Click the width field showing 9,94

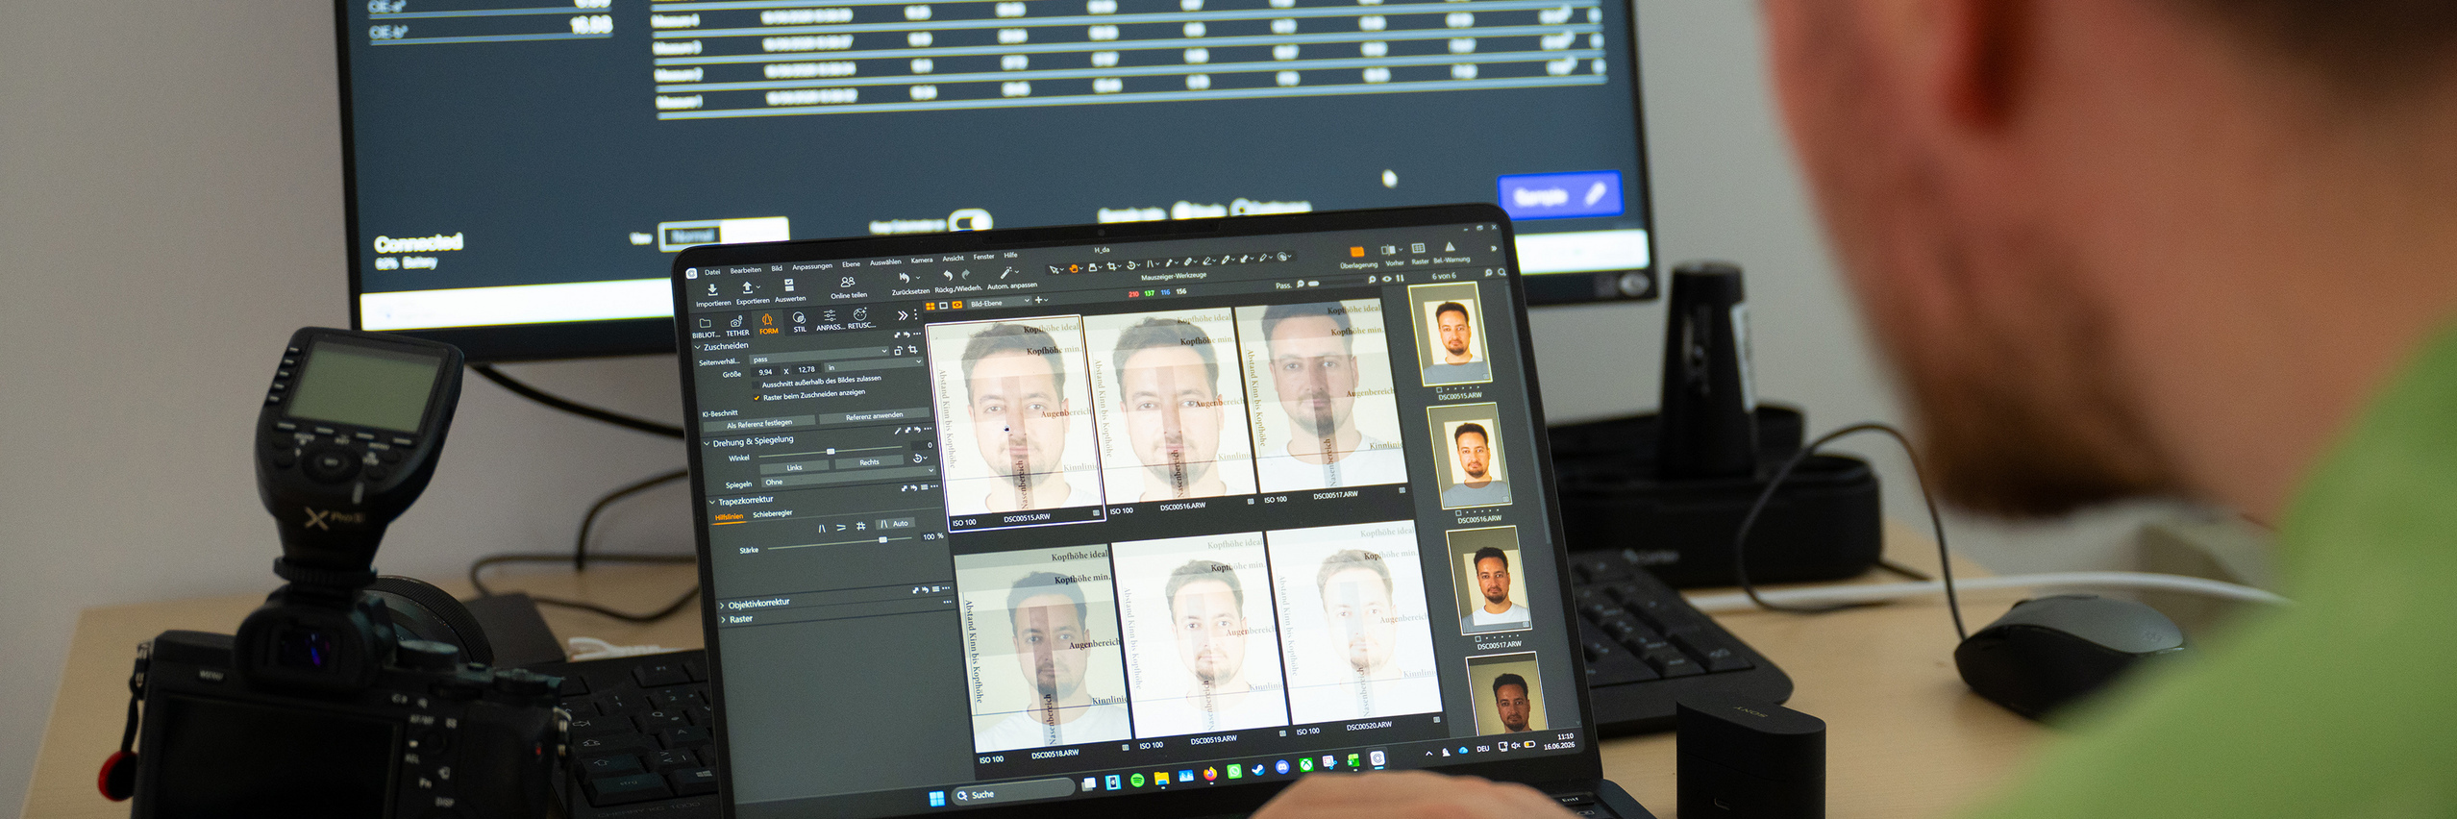(x=765, y=372)
